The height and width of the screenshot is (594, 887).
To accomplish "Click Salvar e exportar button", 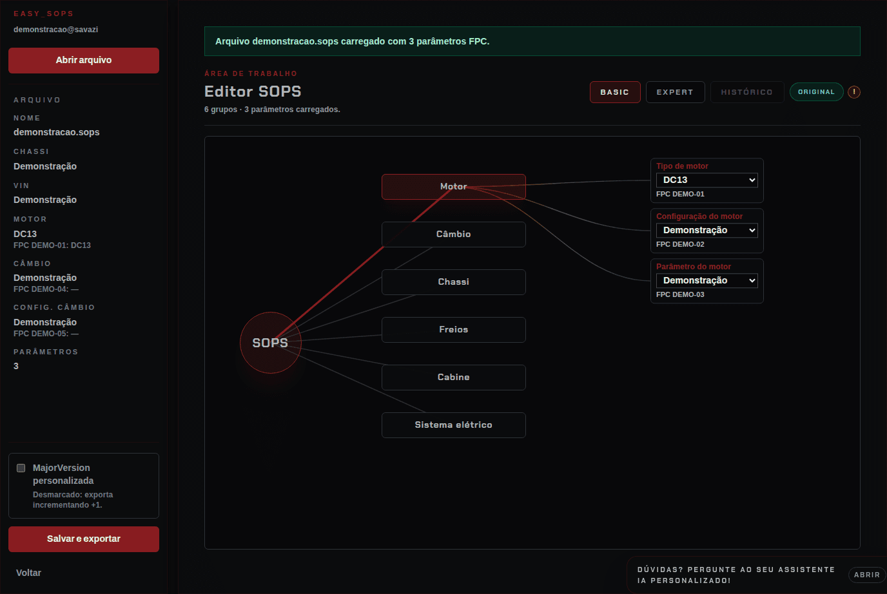I will tap(84, 539).
